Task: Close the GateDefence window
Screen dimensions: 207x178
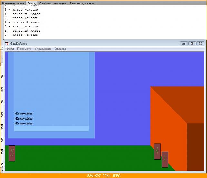Action: pyautogui.click(x=200, y=44)
